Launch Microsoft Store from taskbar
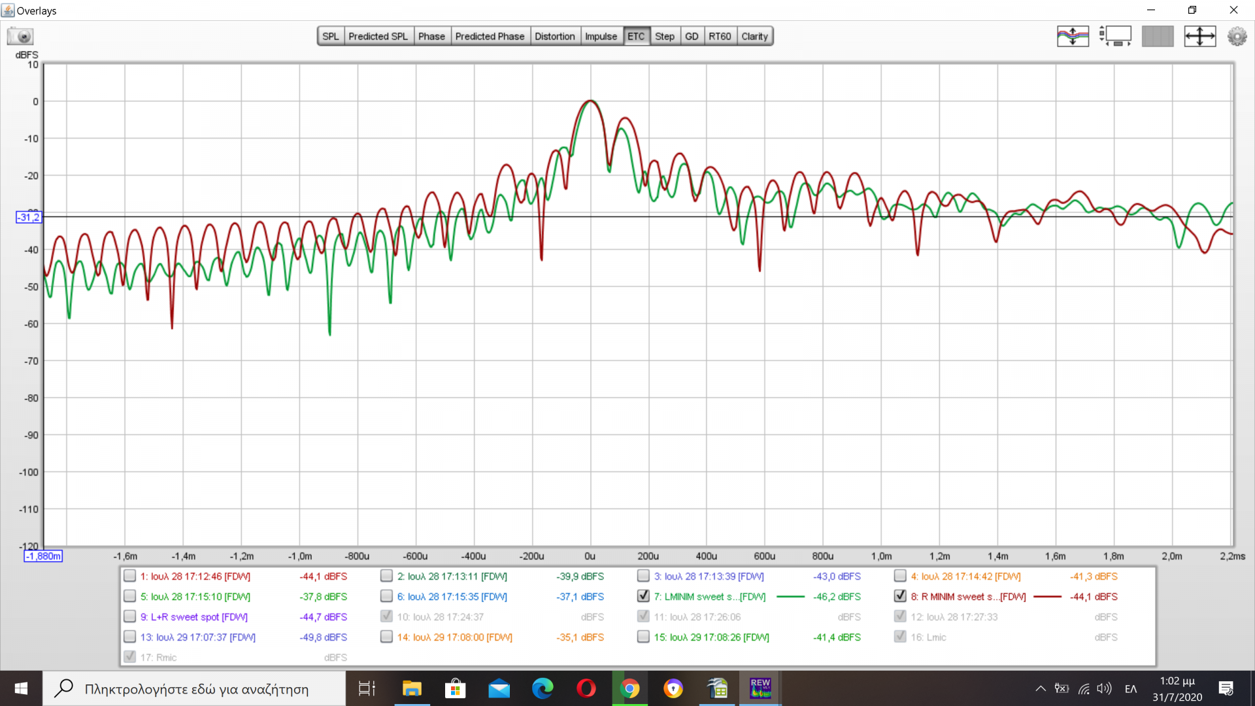The height and width of the screenshot is (706, 1255). click(455, 688)
